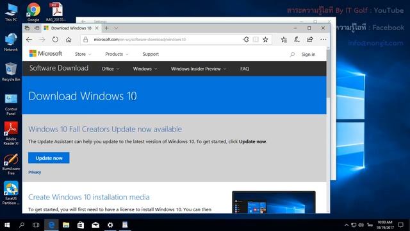Expand the Windows dropdown
Viewport: 410px width, 231px height.
145,69
